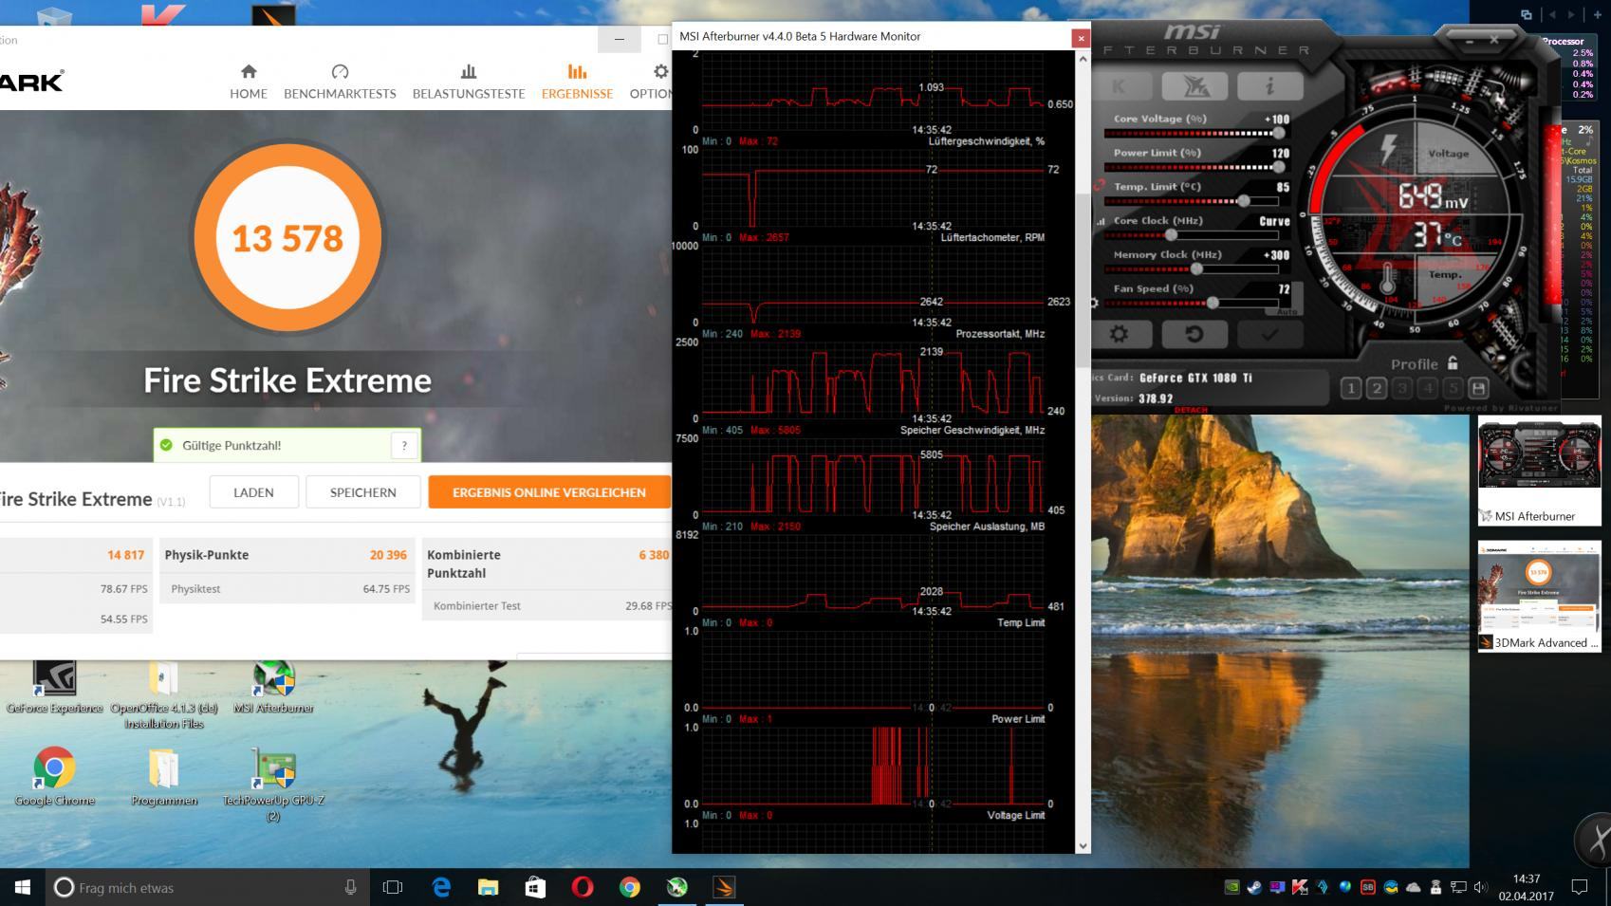This screenshot has width=1611, height=906.
Task: Open the OpenOffice Installation Files folder
Action: click(164, 695)
